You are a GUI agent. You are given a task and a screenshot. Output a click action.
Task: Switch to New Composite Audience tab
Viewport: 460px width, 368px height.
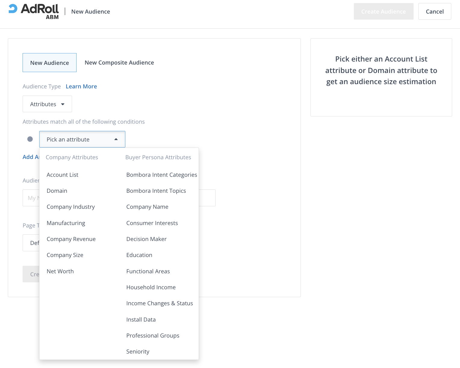[x=119, y=62]
